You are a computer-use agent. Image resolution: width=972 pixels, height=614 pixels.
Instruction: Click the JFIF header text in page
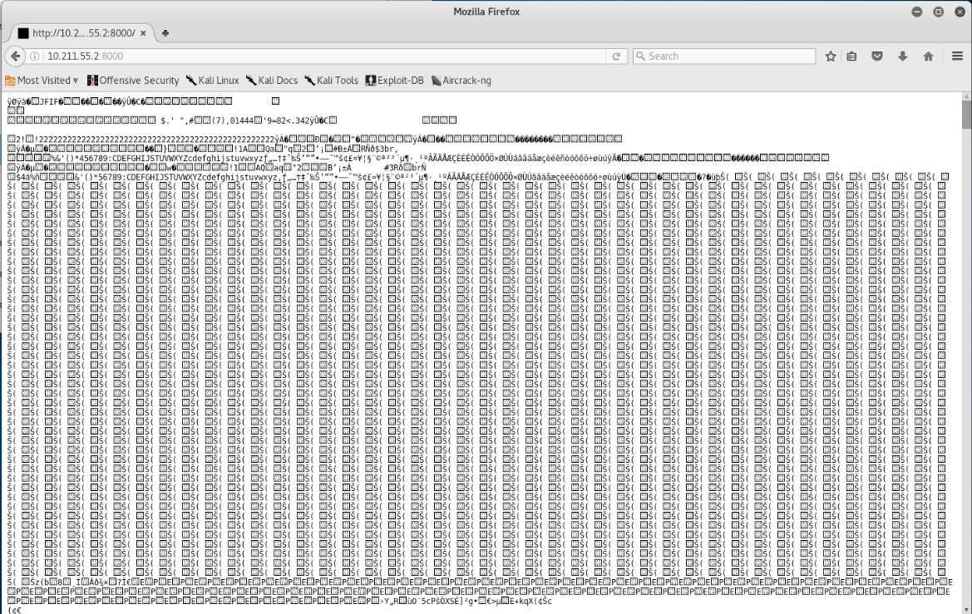click(x=47, y=101)
